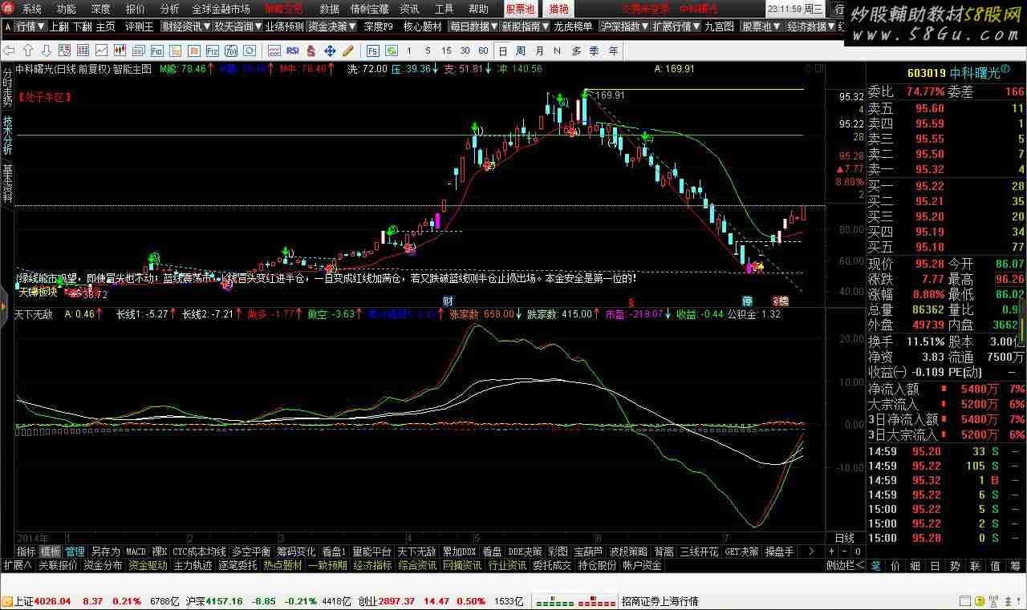1027x610 pixels.
Task: Select the 月 monthly period
Action: click(x=539, y=50)
